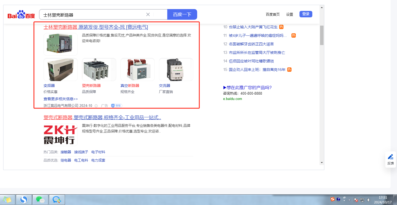
Task: Open the network connection tray icon
Action: coord(362,200)
